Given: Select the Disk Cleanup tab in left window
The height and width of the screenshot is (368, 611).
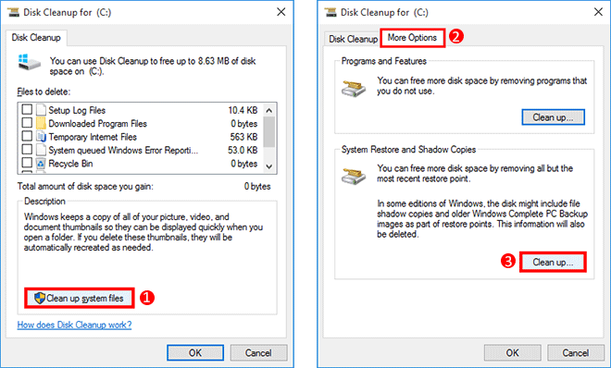Looking at the screenshot, I should pyautogui.click(x=36, y=37).
